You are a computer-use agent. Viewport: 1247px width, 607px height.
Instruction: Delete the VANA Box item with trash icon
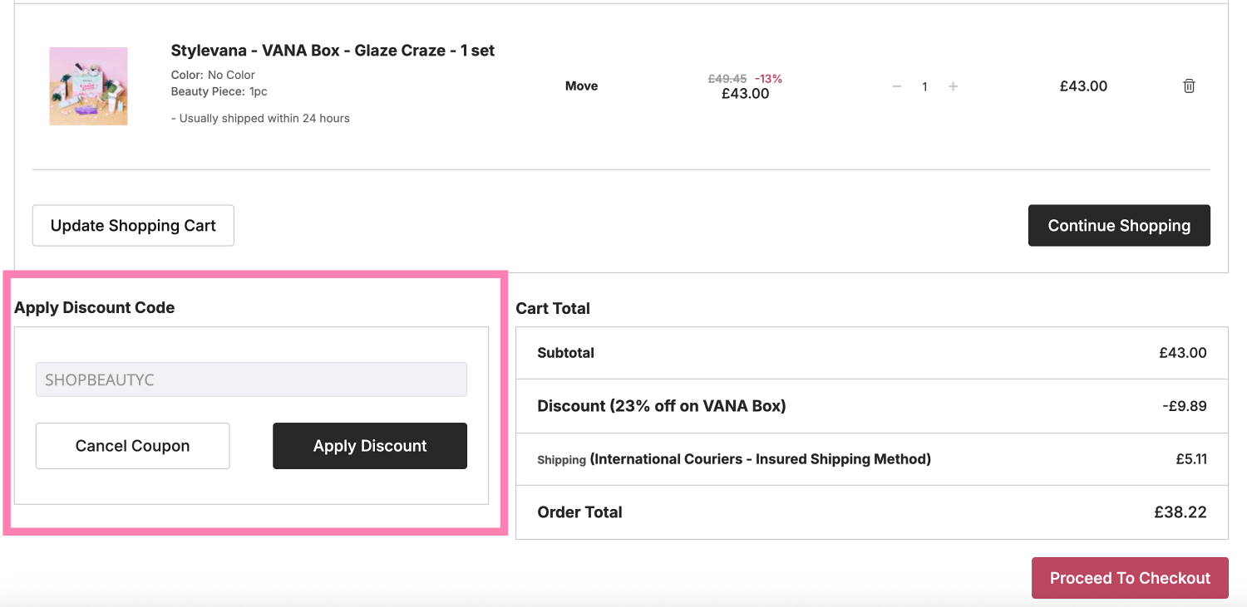coord(1189,86)
